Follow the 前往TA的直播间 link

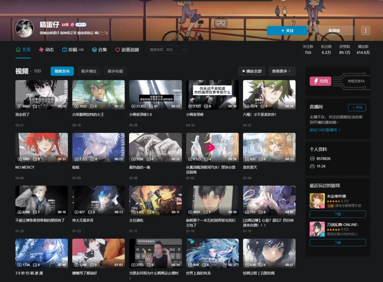pos(325,130)
